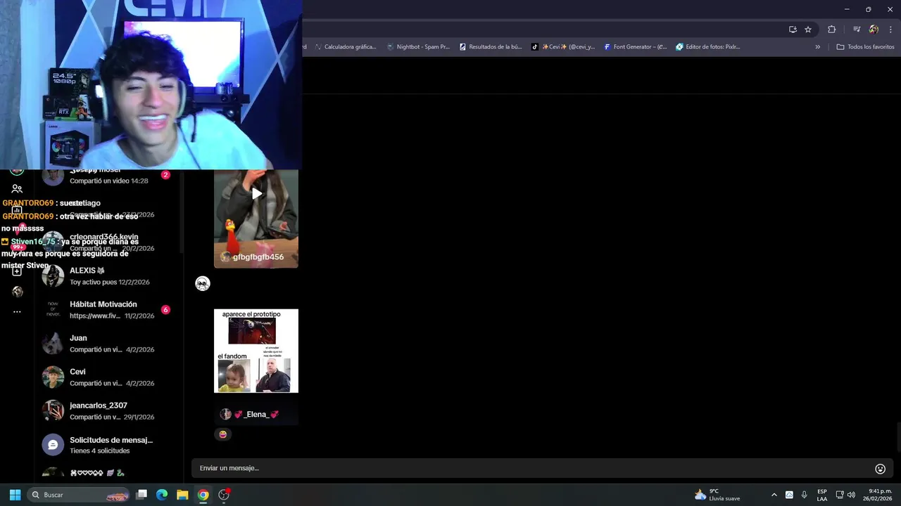
Task: Click jeancarlos_2307's profile avatar
Action: point(53,411)
